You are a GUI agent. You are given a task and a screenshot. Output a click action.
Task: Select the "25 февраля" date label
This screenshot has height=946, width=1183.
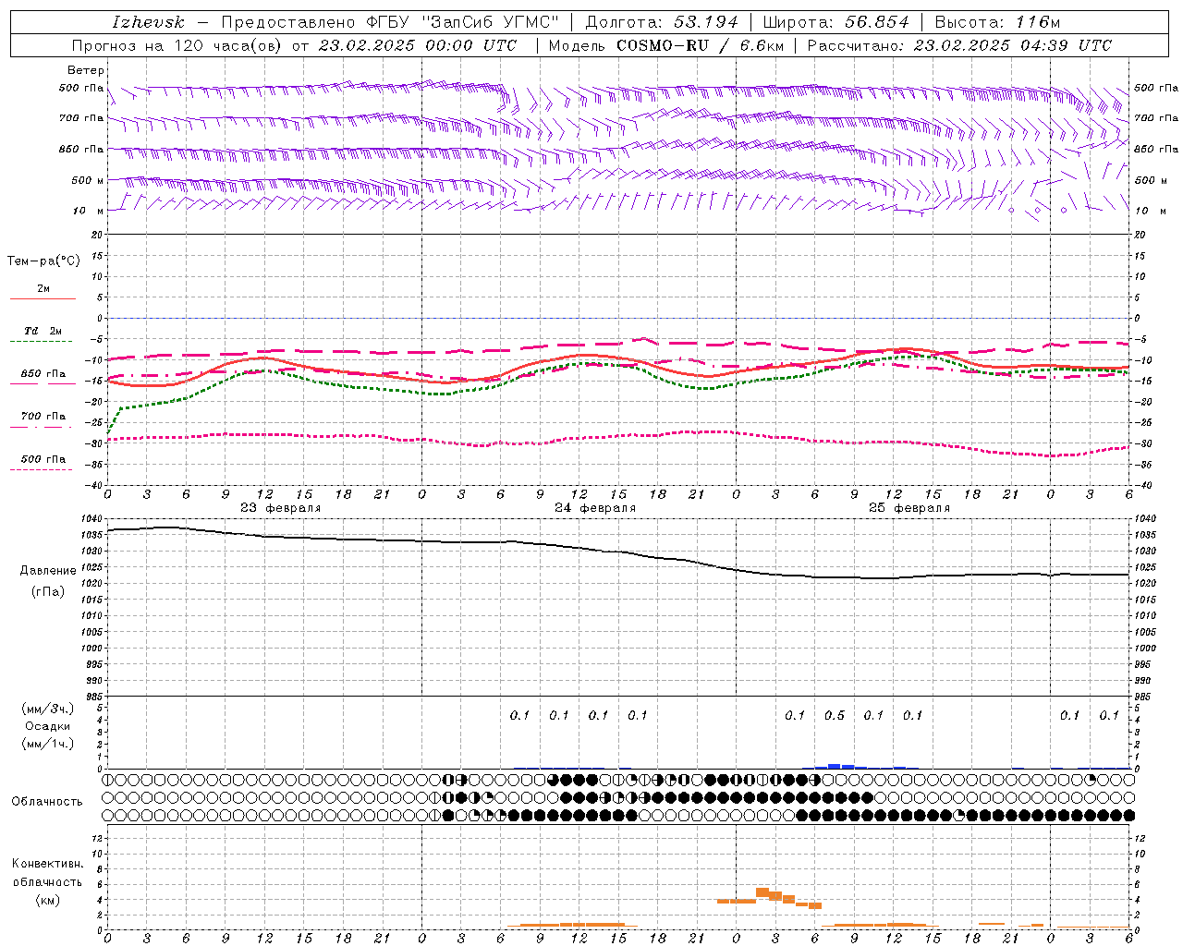click(909, 508)
